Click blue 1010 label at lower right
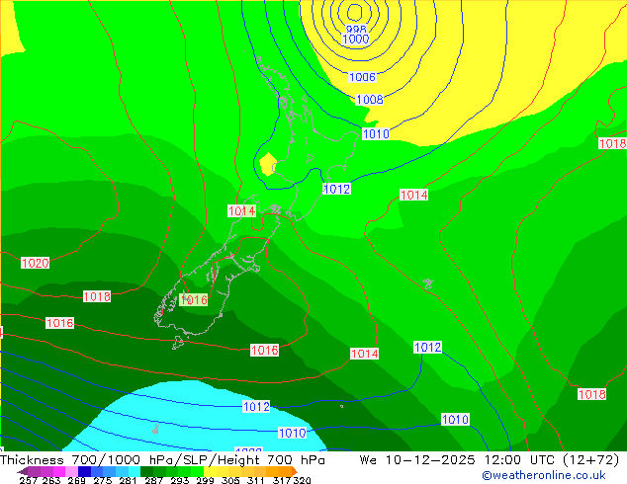Viewport: 627px width, 484px height. click(x=455, y=420)
